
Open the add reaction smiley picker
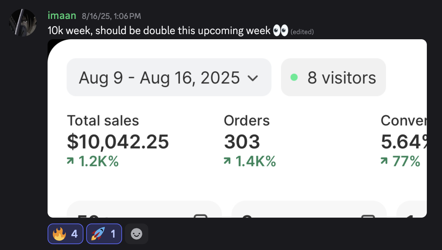click(137, 234)
